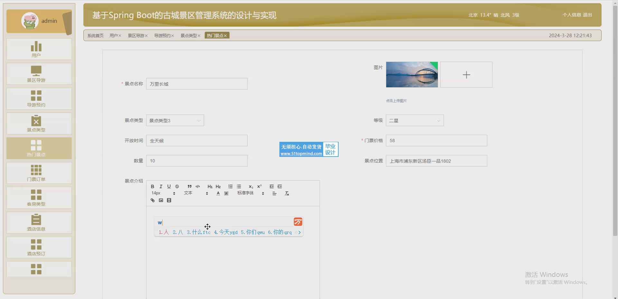Viewport: 618px width, 299px height.
Task: Open the 景区导游 sidebar module
Action: (39, 74)
